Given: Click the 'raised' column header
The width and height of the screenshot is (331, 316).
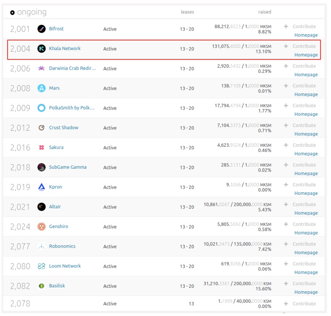Looking at the screenshot, I should pos(265,12).
